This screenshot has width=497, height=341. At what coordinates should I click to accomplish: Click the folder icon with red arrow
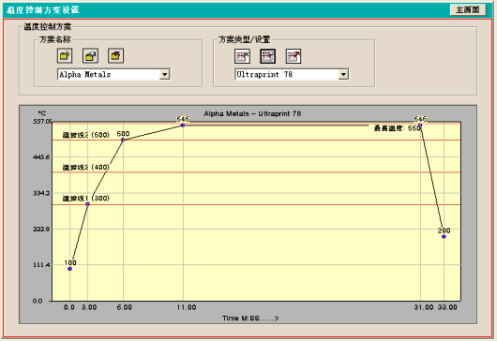click(115, 55)
